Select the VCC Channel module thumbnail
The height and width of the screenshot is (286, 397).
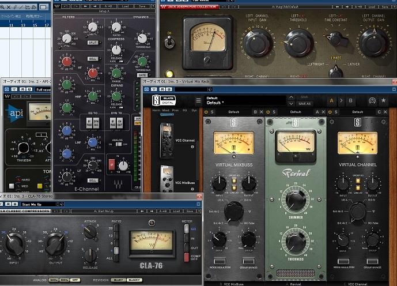(x=167, y=140)
